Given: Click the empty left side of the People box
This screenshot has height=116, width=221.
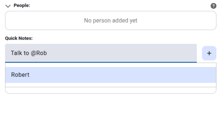Looking at the screenshot, I should [x=35, y=21].
